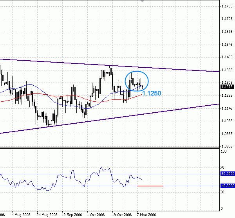Image resolution: width=235 pixels, height=218 pixels.
Task: Click the 1.1145 price axis value
Action: point(227,108)
